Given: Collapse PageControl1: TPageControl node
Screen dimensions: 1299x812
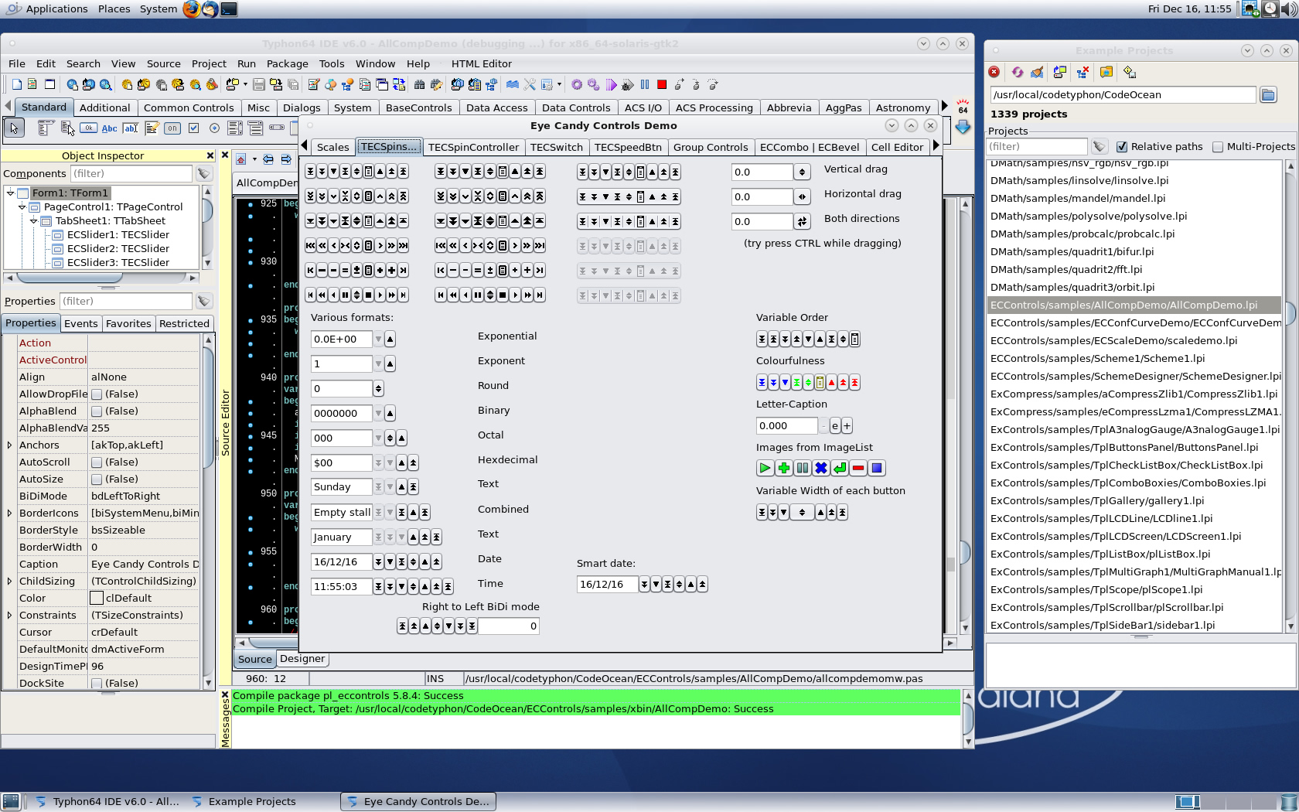Looking at the screenshot, I should pos(22,207).
